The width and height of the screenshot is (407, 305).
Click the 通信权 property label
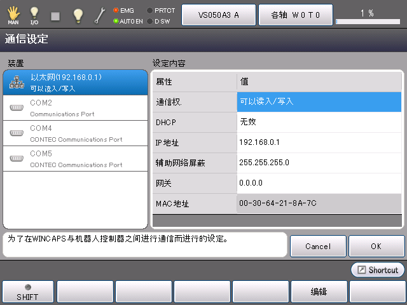click(x=195, y=102)
